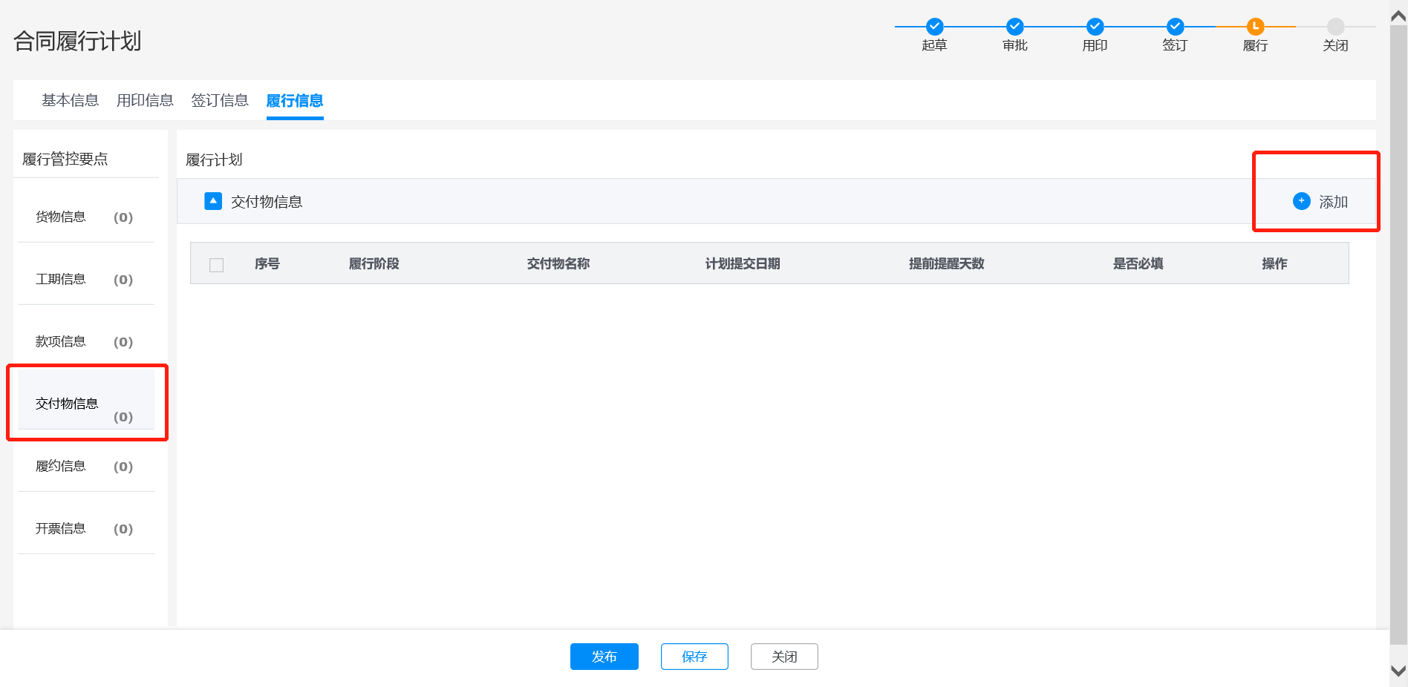The image size is (1408, 687).
Task: Click the scrollbar up arrow
Action: [x=1398, y=16]
